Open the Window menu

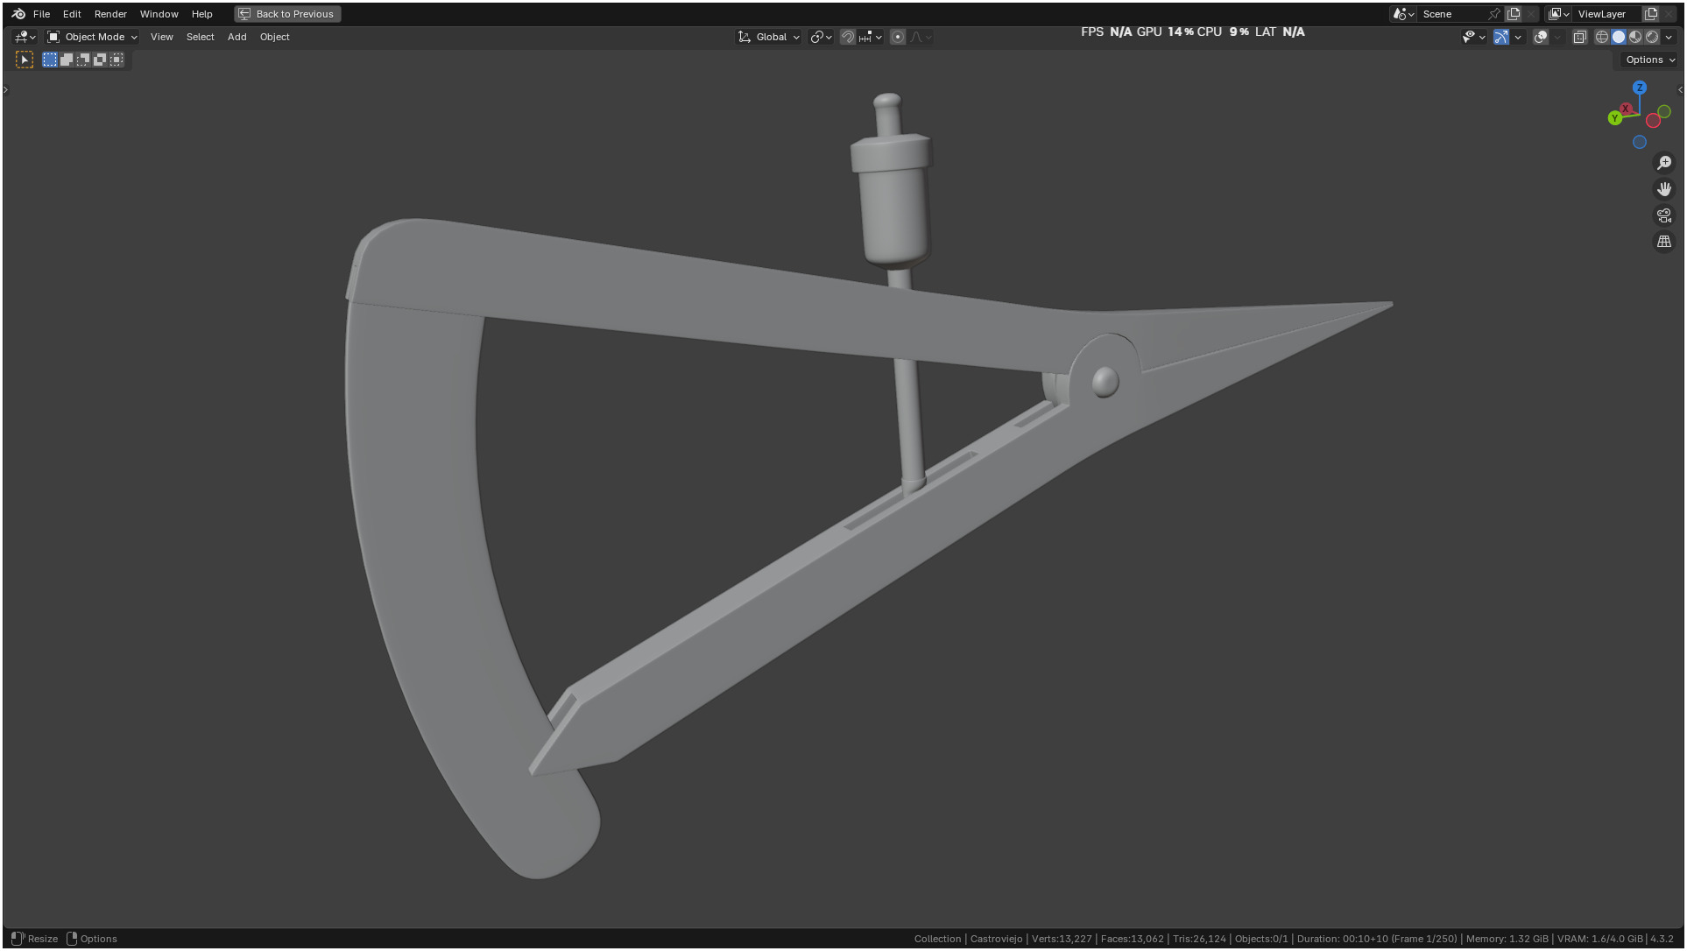tap(159, 14)
